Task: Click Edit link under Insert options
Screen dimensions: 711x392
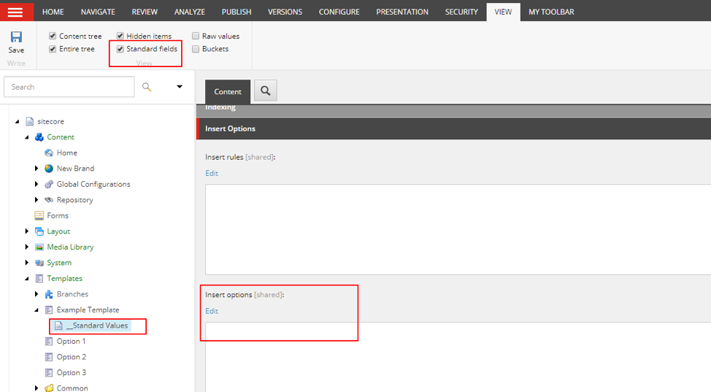Action: (212, 311)
